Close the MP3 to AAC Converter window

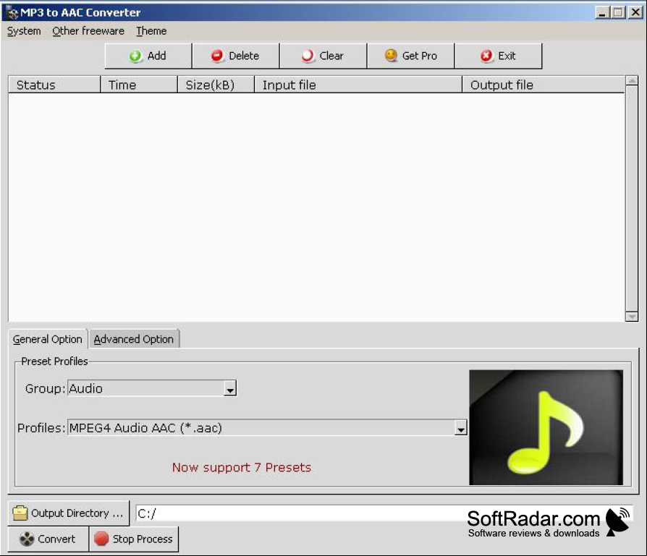click(x=635, y=12)
